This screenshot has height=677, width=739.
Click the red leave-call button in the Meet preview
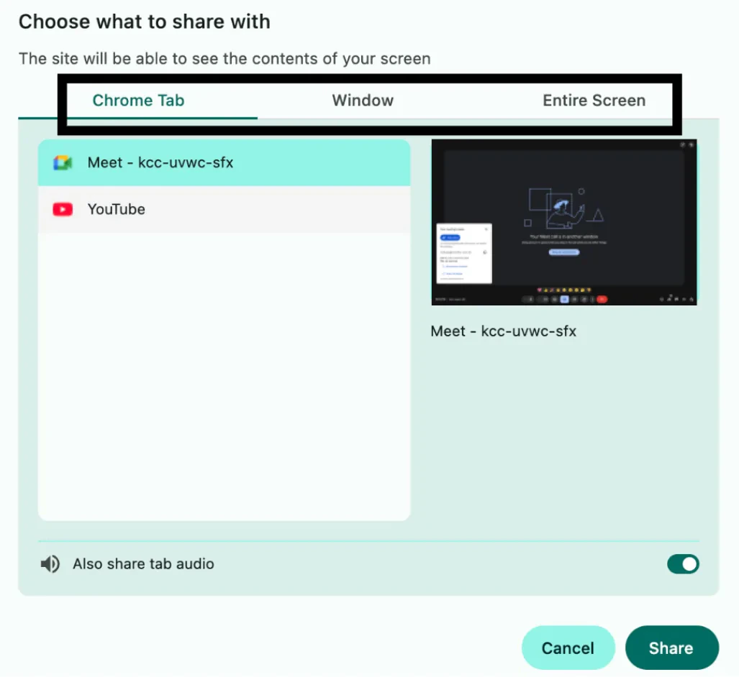602,299
